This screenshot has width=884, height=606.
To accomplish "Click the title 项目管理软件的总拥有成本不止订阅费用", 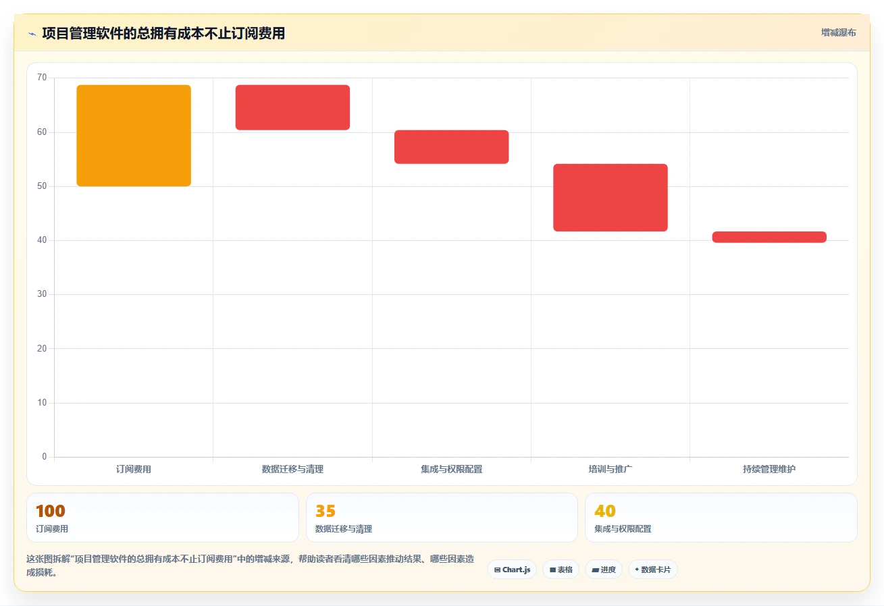I will pos(163,33).
